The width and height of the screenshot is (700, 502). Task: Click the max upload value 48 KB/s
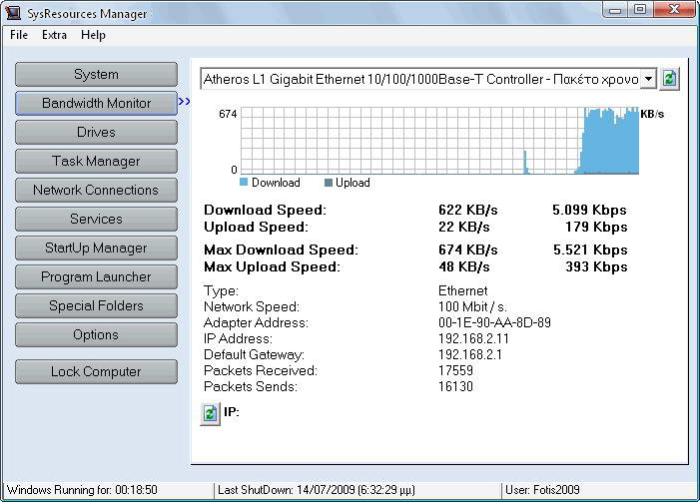[x=464, y=266]
